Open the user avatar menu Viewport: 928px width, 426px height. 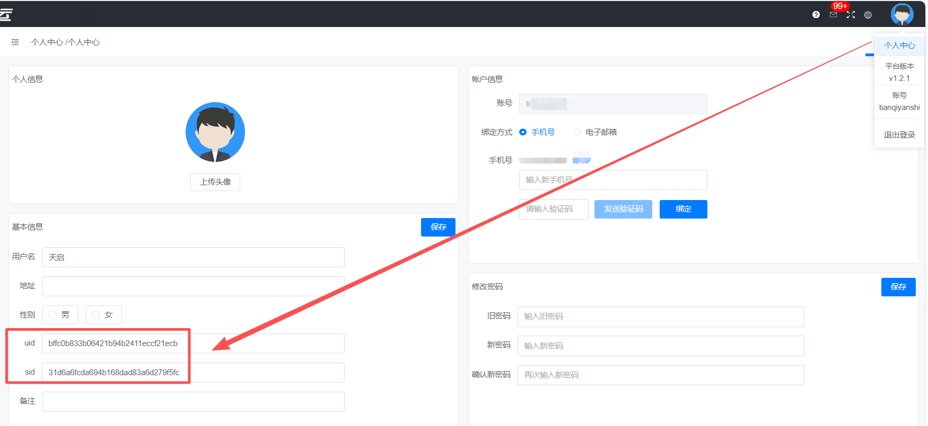[x=901, y=14]
